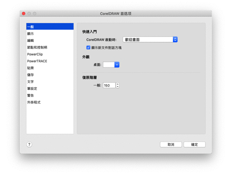The height and width of the screenshot is (174, 232).
Task: Select 外掛程式 in the category list
Action: (50, 102)
